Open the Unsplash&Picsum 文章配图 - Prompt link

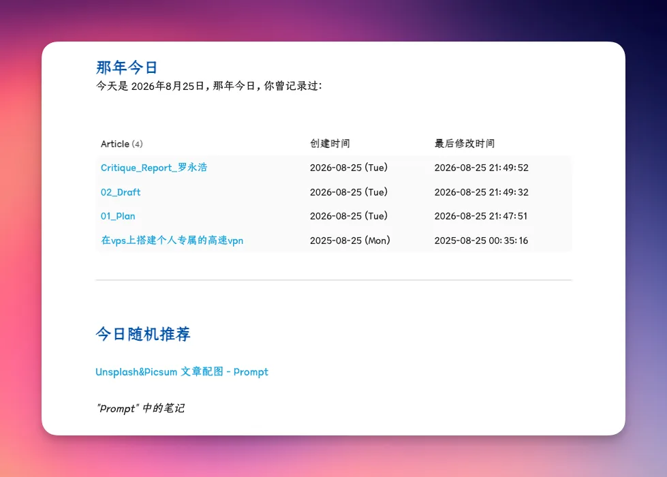(182, 372)
